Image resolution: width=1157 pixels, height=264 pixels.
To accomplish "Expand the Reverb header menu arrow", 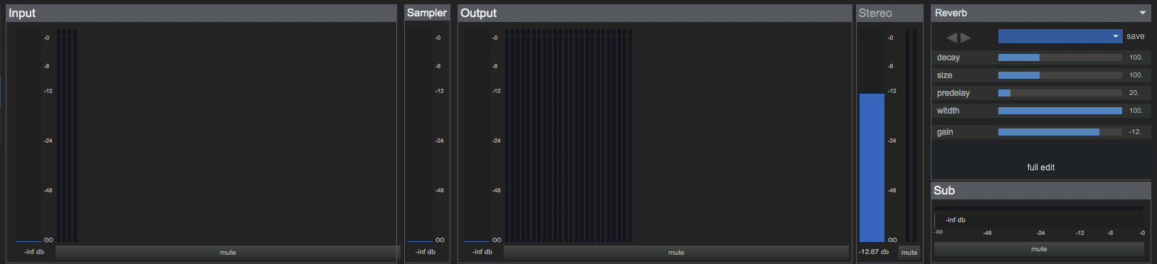I will (1143, 13).
